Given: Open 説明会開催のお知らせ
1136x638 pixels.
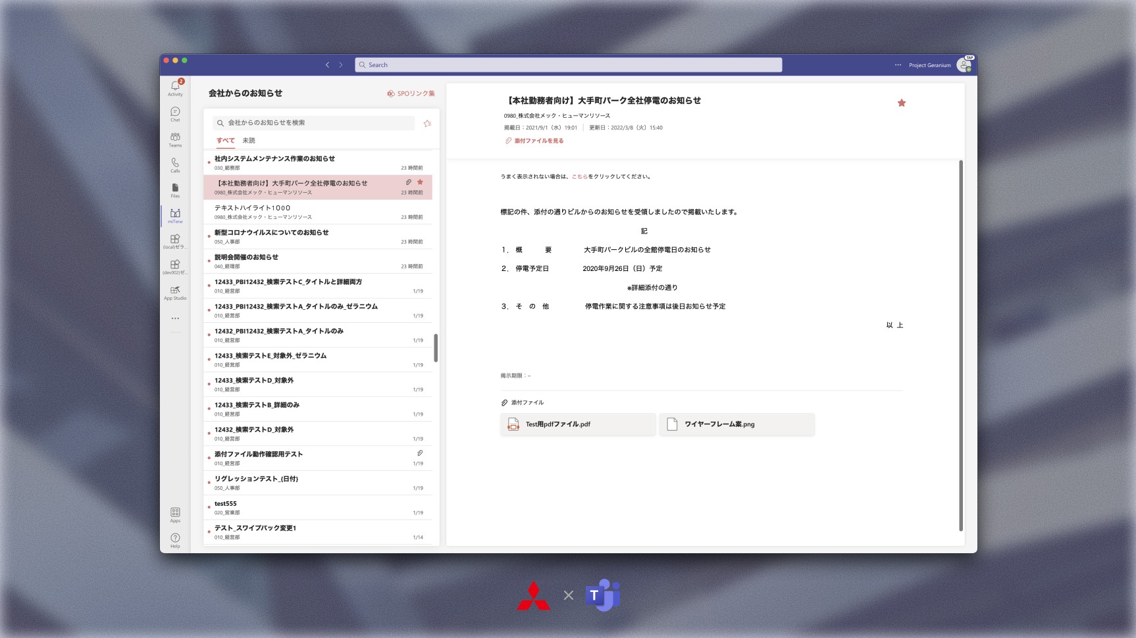Looking at the screenshot, I should click(x=318, y=261).
